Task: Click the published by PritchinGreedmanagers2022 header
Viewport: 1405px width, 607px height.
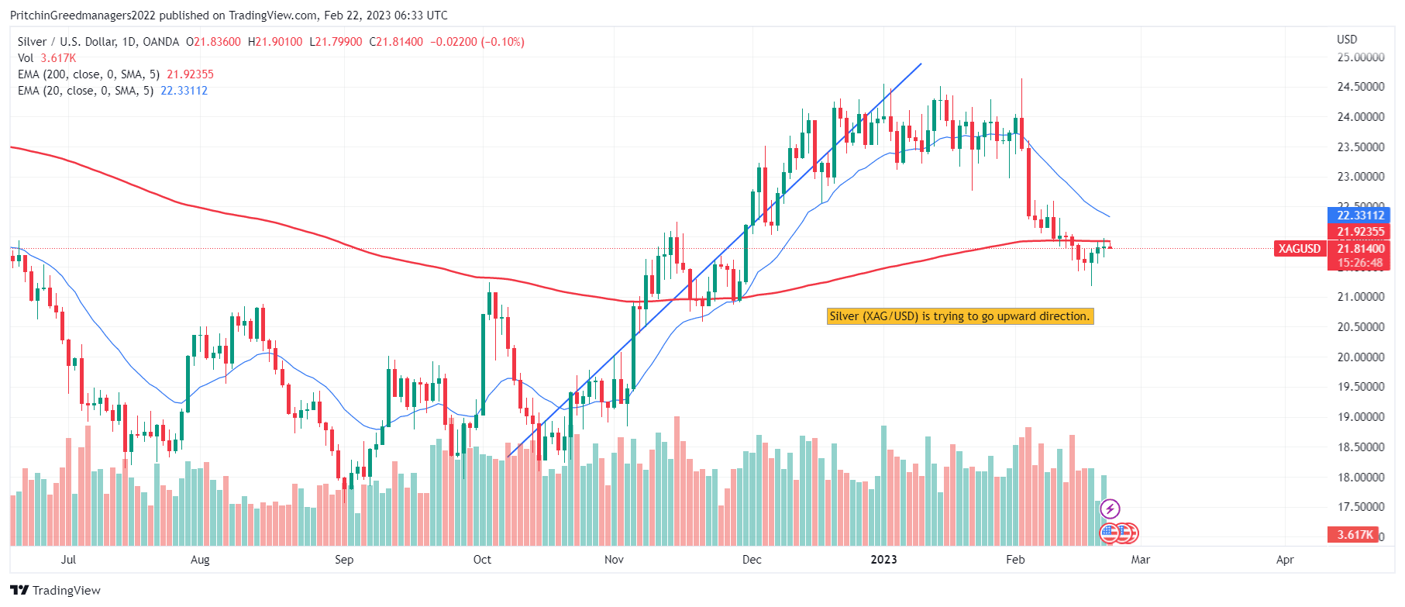Action: [229, 16]
